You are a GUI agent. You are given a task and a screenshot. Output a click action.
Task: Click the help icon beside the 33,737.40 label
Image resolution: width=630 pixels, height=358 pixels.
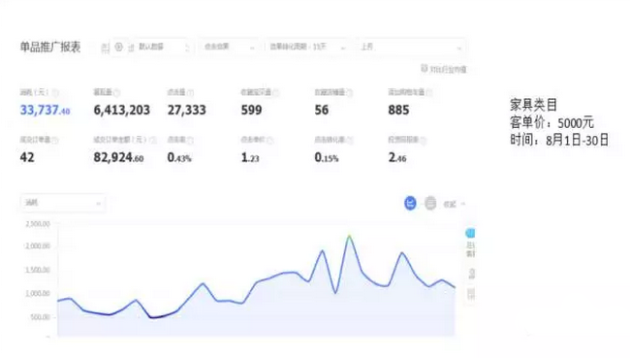55,92
